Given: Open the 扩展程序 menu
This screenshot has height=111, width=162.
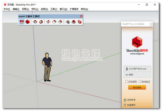Looking at the screenshot, I should coord(74,9).
